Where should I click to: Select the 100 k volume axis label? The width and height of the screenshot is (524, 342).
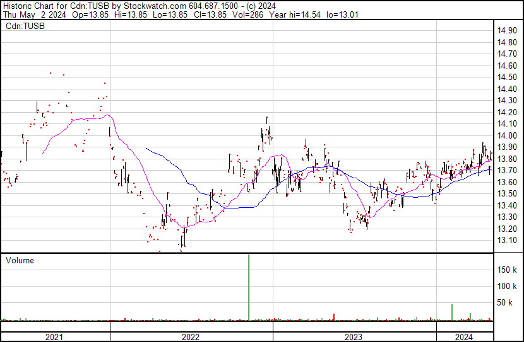pyautogui.click(x=508, y=286)
